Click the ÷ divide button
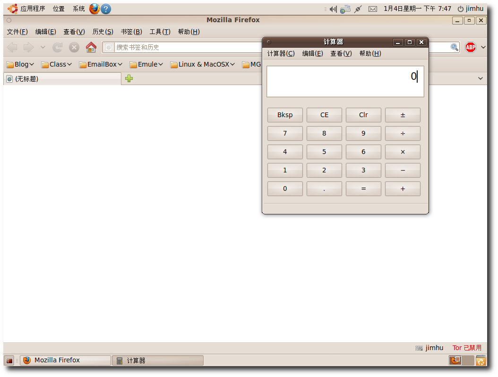 pyautogui.click(x=403, y=133)
